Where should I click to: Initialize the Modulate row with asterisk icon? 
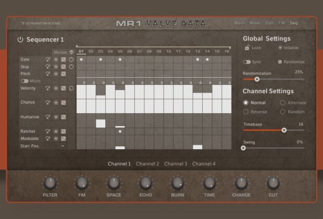coord(56,139)
